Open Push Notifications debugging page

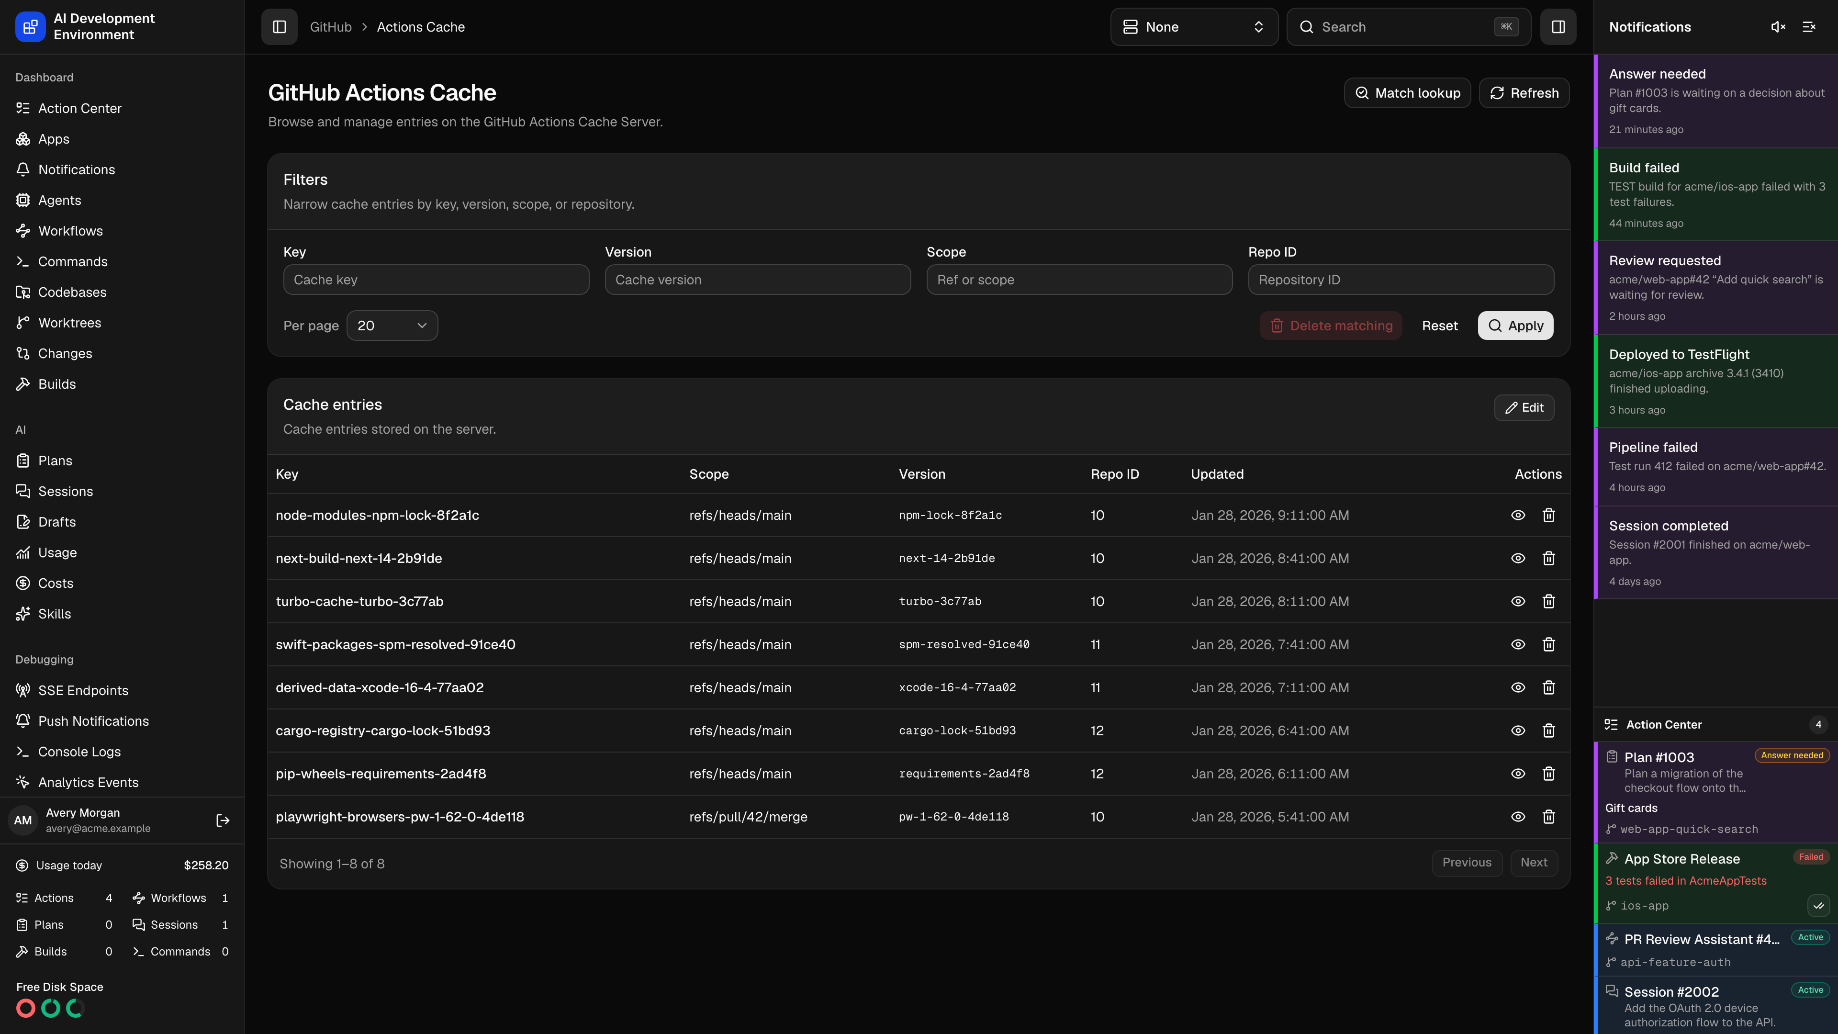click(x=122, y=721)
